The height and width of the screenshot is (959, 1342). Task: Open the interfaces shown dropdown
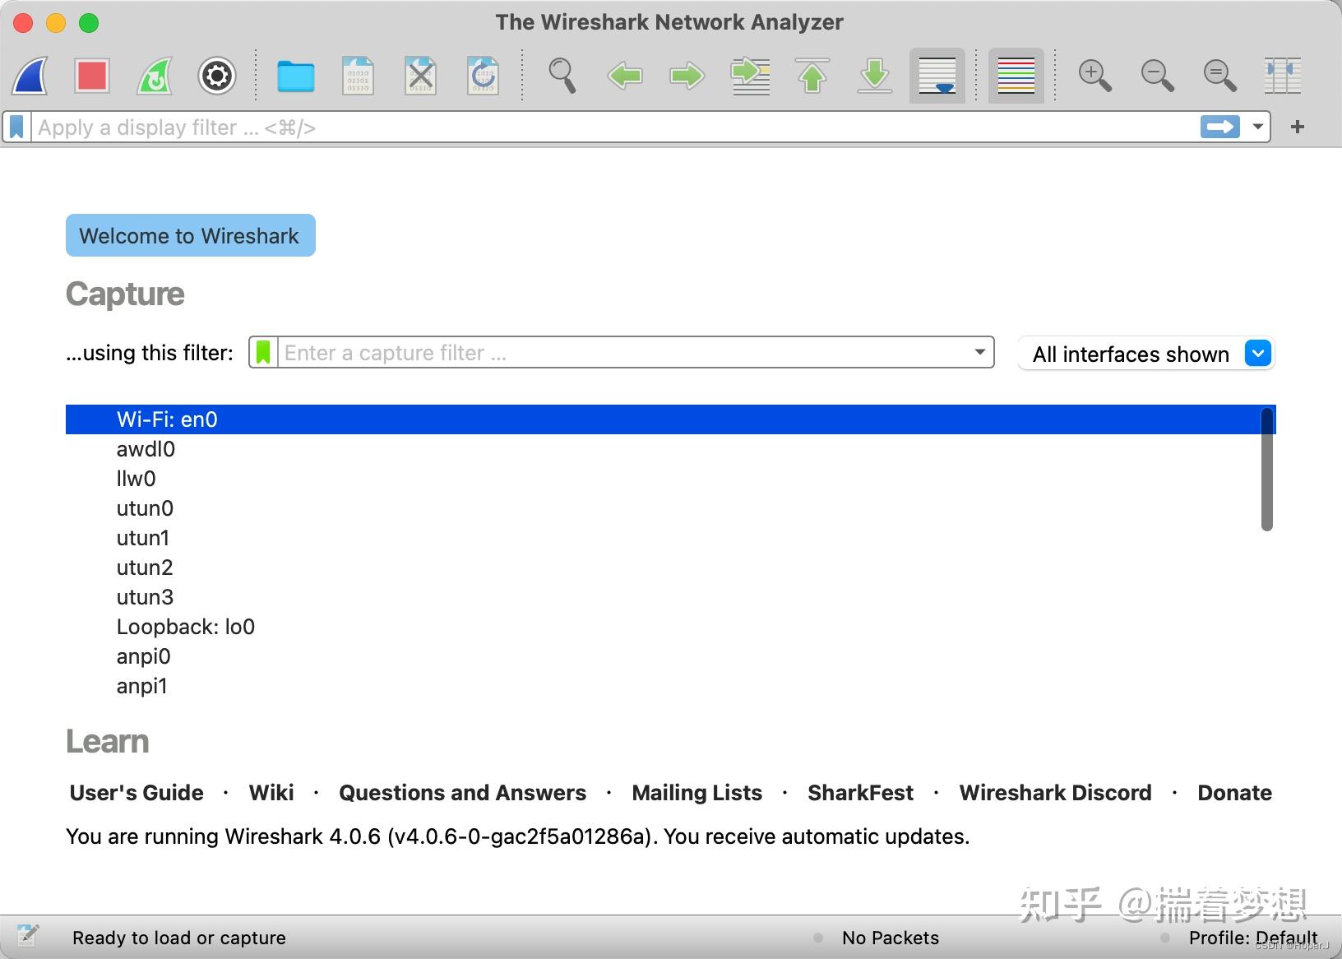tap(1256, 354)
